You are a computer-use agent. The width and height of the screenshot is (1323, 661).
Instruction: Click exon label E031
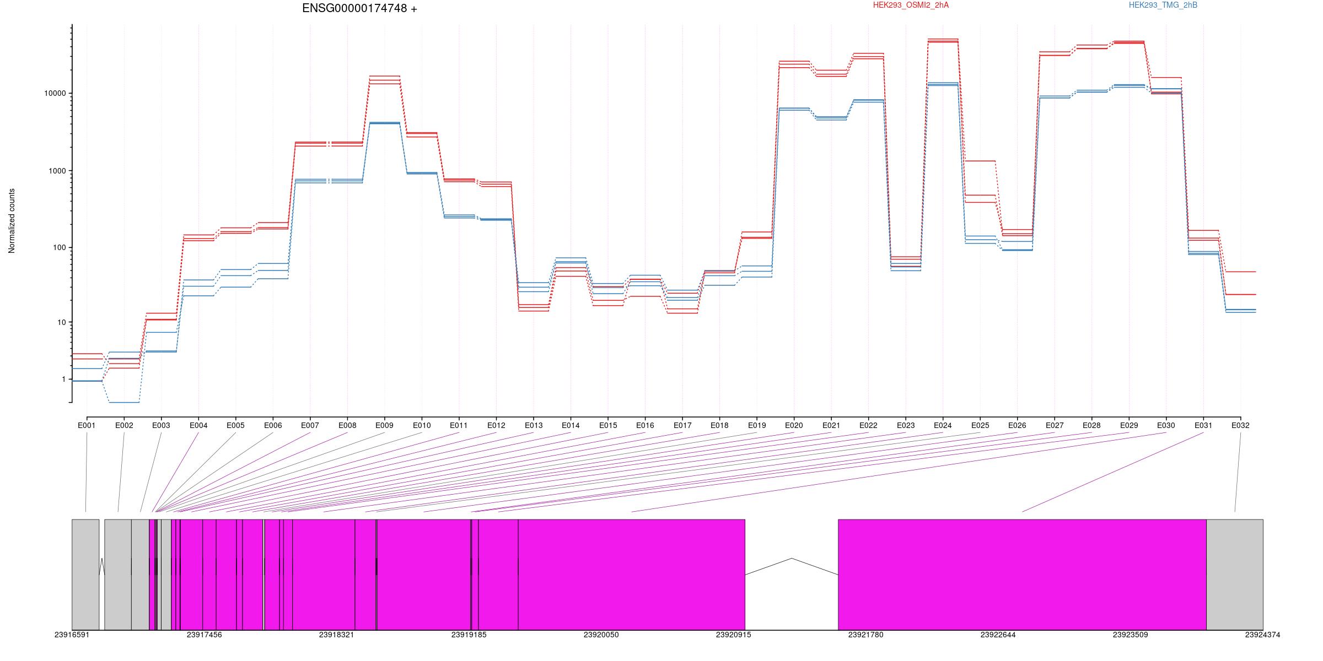click(x=1203, y=425)
